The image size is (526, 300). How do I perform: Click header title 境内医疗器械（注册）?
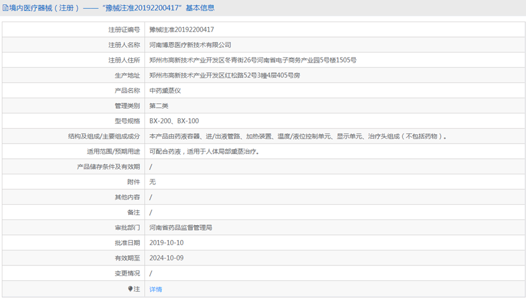(x=45, y=8)
